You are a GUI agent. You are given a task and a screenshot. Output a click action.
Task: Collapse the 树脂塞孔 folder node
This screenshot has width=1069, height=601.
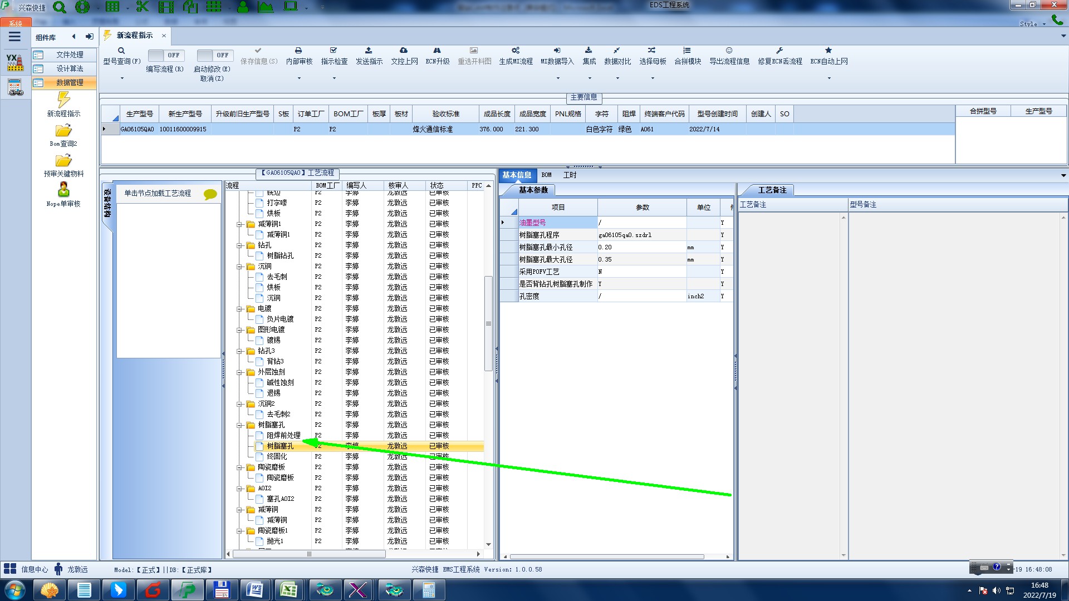click(x=239, y=425)
